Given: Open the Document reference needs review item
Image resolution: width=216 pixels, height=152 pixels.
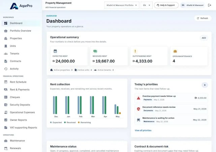Looking at the screenshot, I should click(171, 109).
